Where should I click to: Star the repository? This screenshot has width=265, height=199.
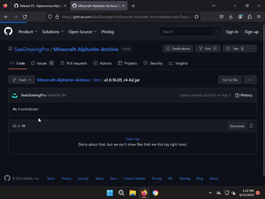click(235, 48)
